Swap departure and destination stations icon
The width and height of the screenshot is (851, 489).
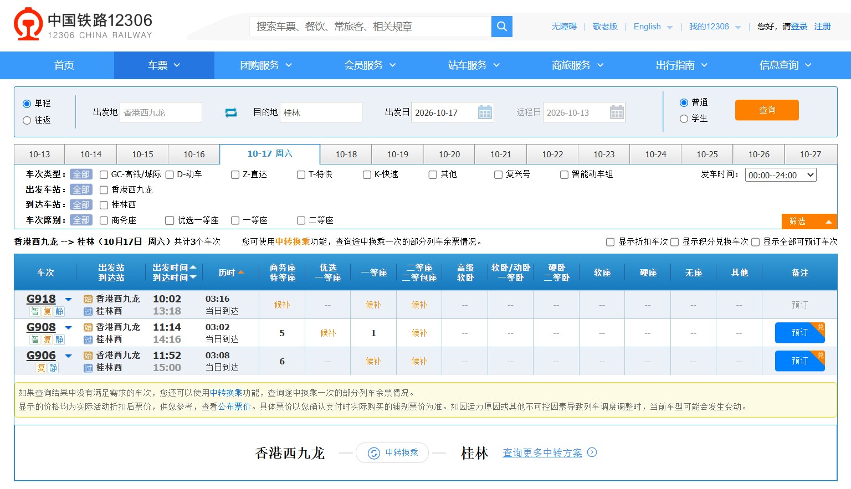click(x=231, y=112)
